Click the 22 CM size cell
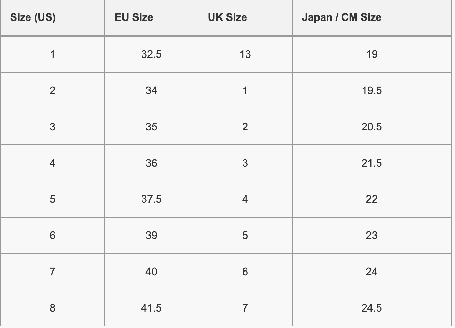 [372, 199]
